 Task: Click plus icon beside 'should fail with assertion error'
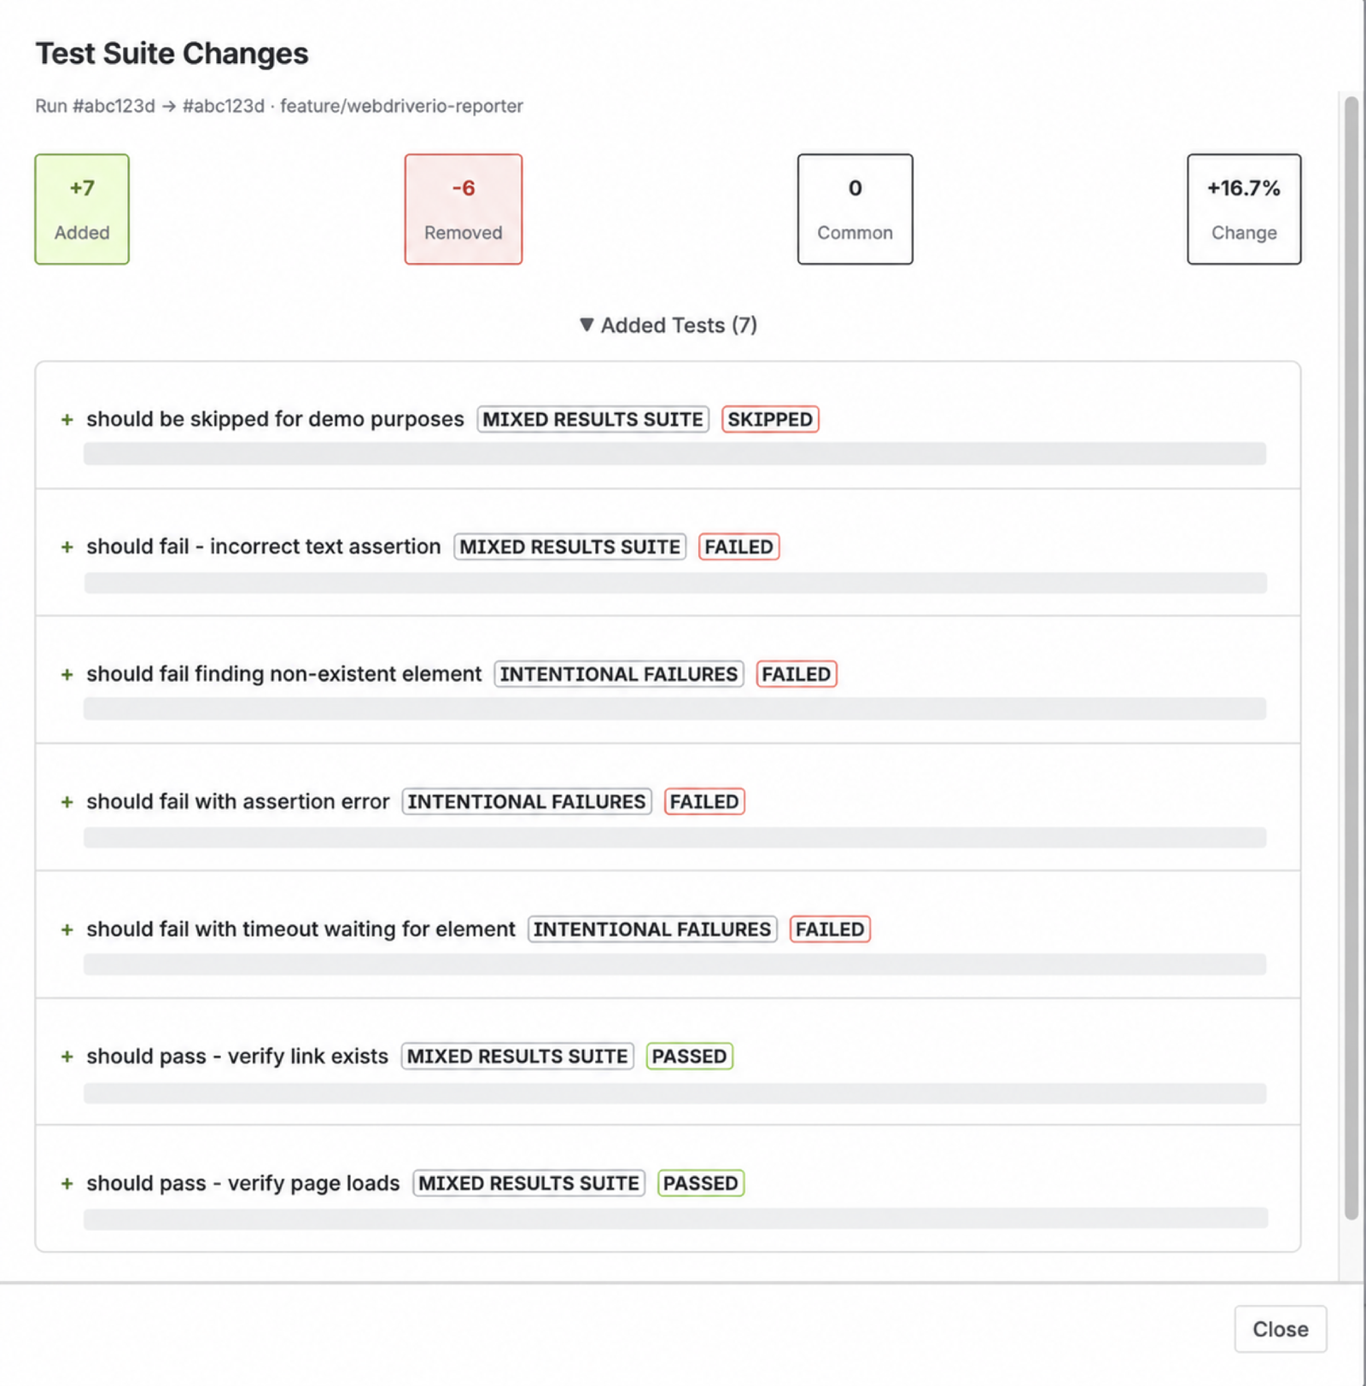(x=67, y=802)
